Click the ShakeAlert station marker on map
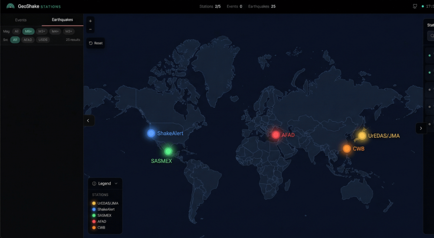The width and height of the screenshot is (434, 238). click(x=151, y=133)
